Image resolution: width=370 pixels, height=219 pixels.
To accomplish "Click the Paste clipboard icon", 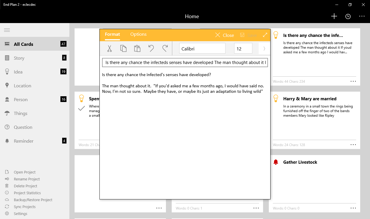I will [x=137, y=48].
